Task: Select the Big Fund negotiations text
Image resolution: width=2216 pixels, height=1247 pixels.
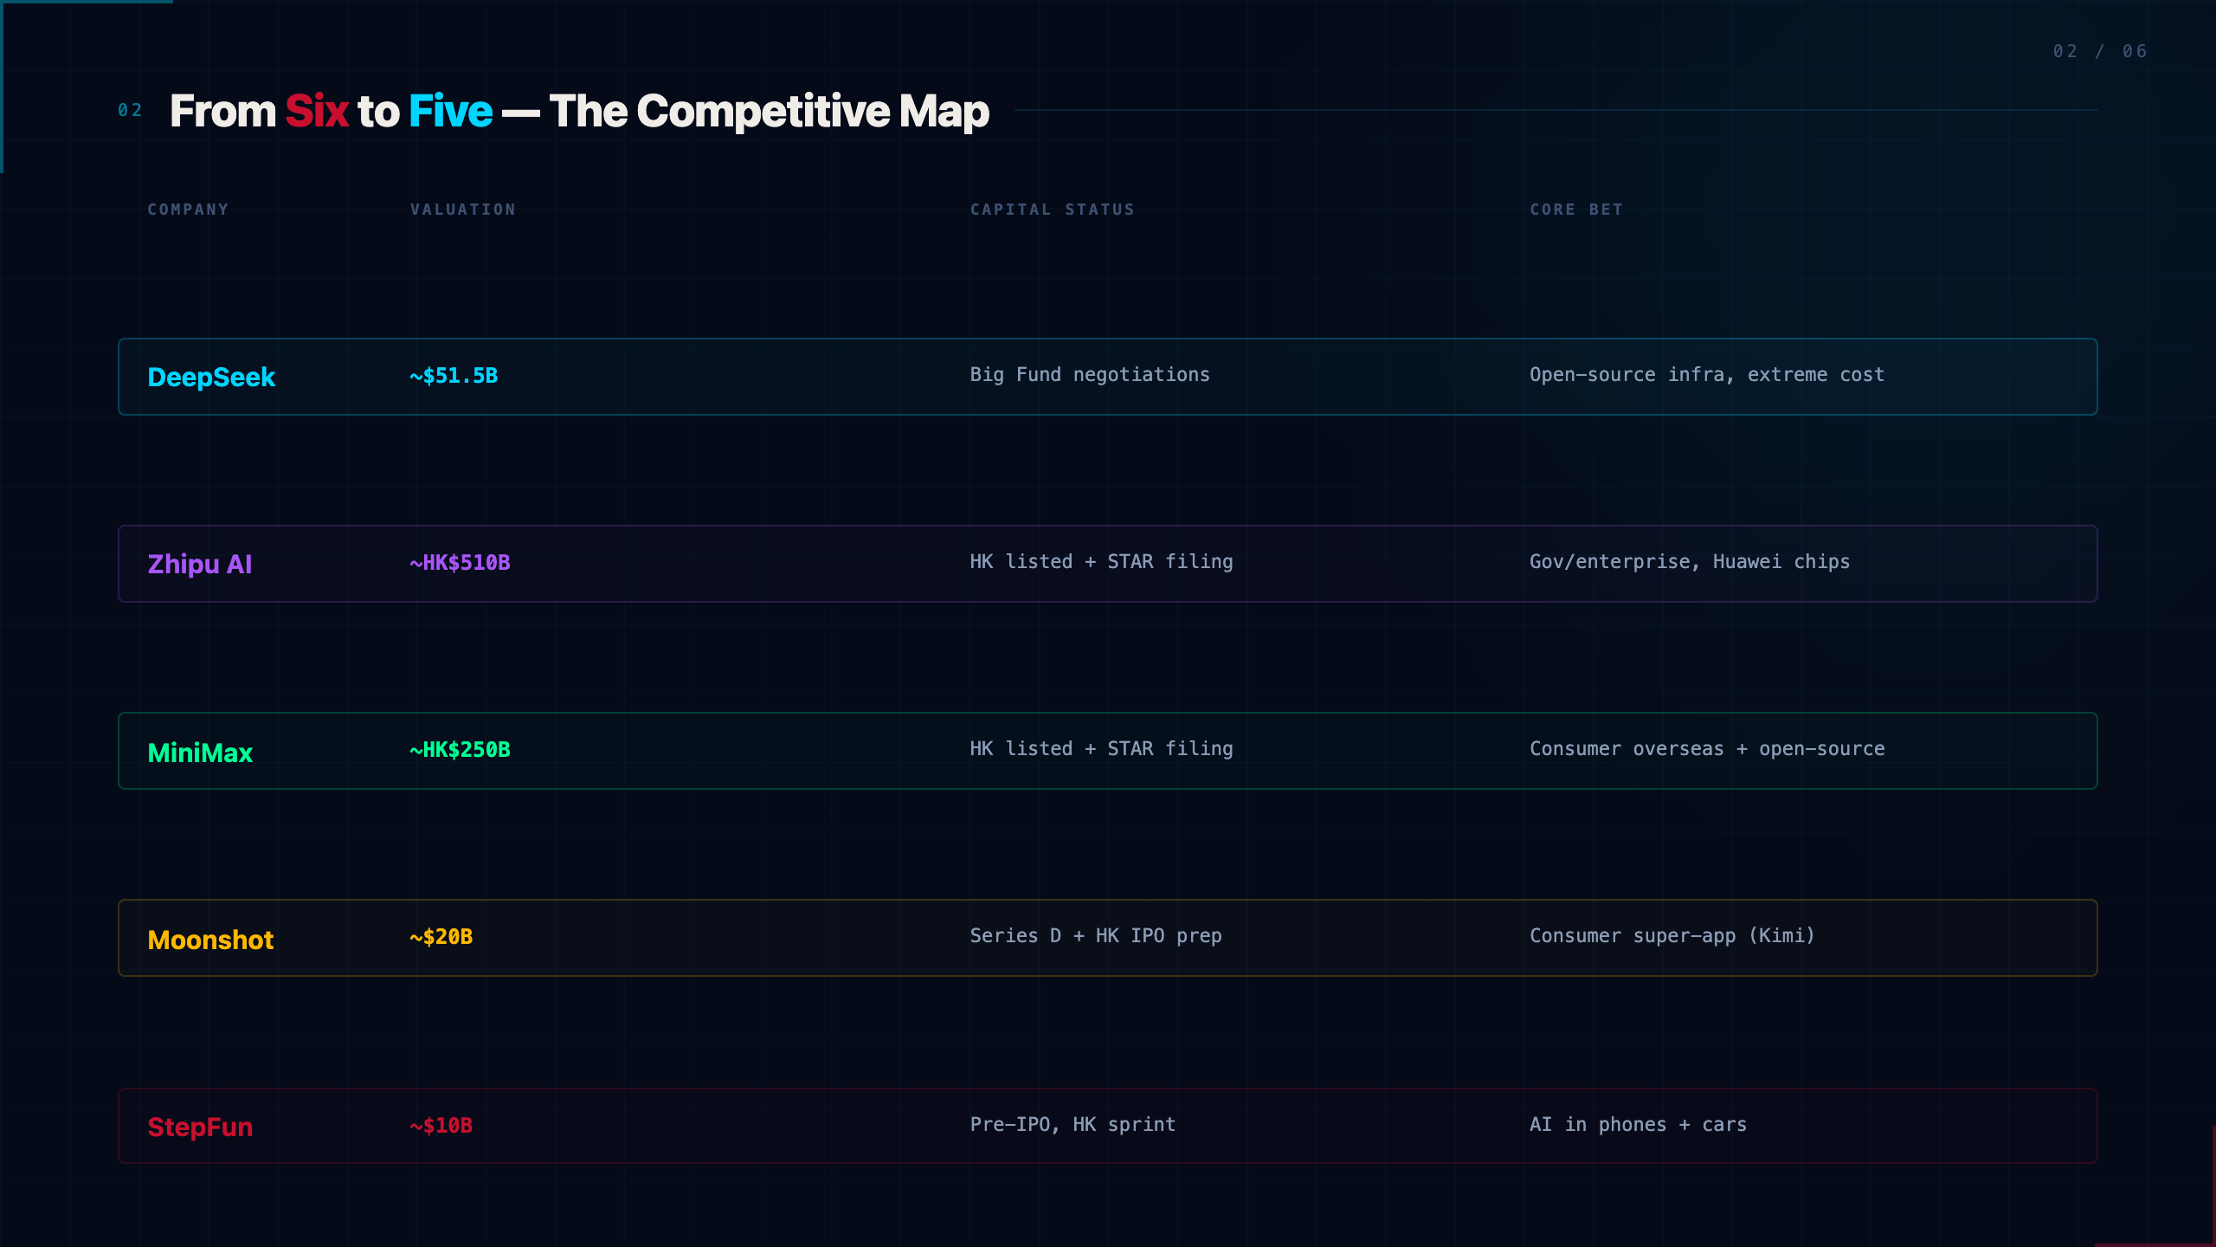Action: click(x=1090, y=375)
